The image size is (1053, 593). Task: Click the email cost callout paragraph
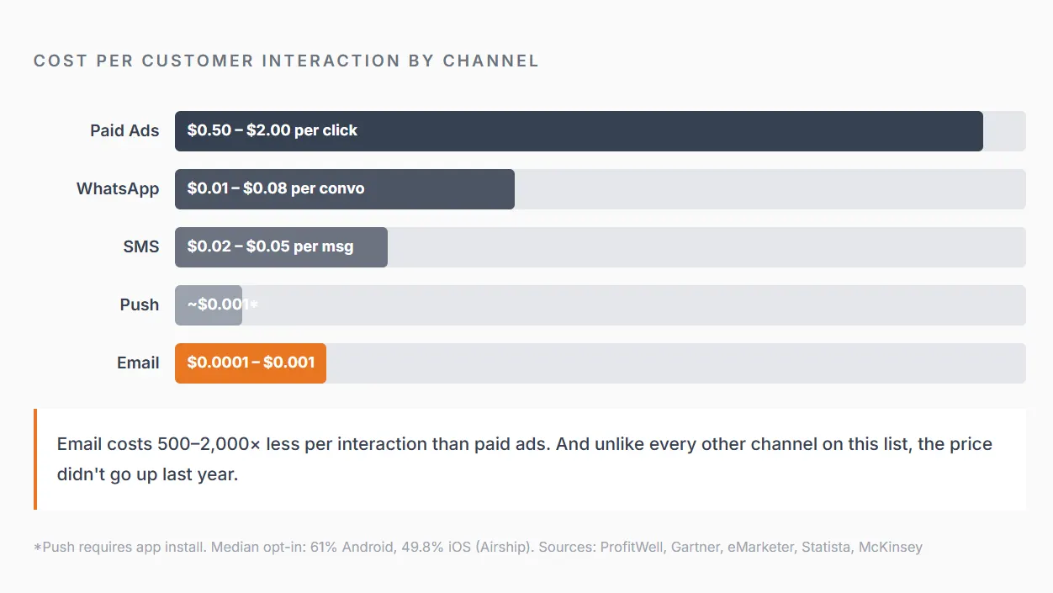[525, 459]
